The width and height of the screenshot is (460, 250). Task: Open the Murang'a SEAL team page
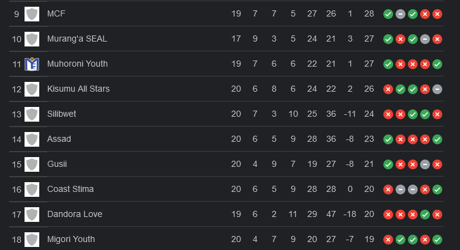click(x=77, y=39)
